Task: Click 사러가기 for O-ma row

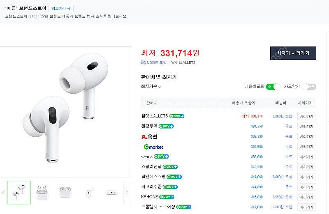Action: pos(306,157)
